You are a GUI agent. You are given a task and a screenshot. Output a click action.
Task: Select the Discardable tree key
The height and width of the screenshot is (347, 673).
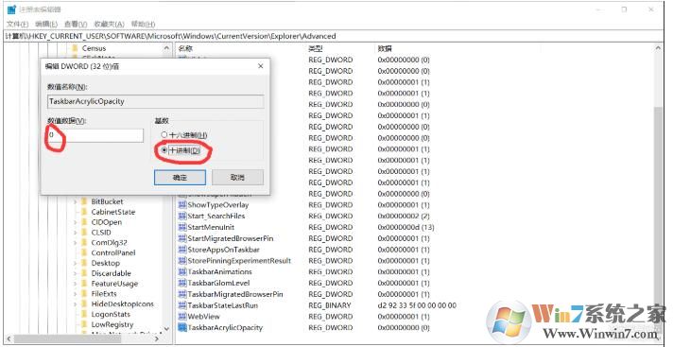tap(112, 273)
